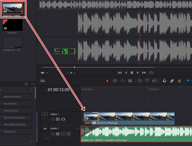192x146 pixels.
Task: Solo the Audio 1 track
Action: [63, 134]
